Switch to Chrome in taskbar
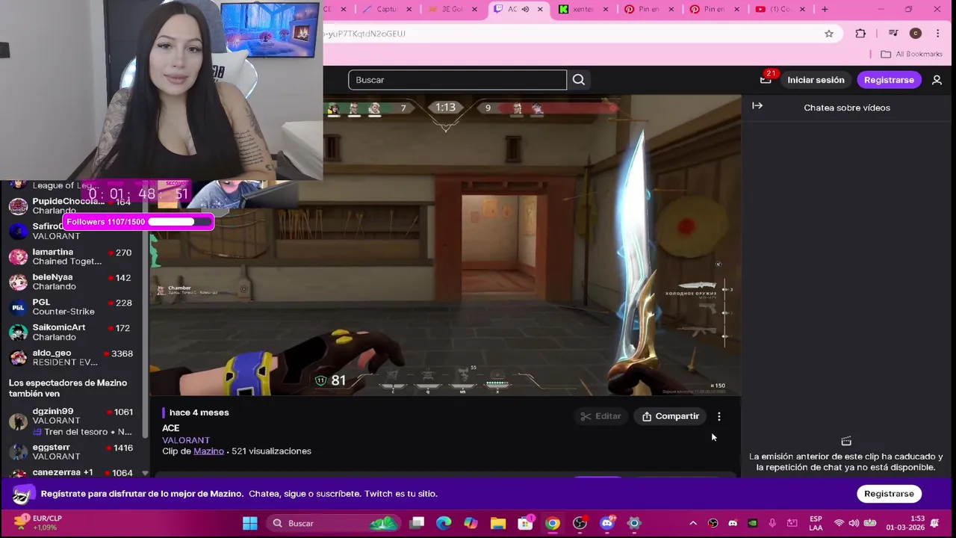 pos(553,523)
